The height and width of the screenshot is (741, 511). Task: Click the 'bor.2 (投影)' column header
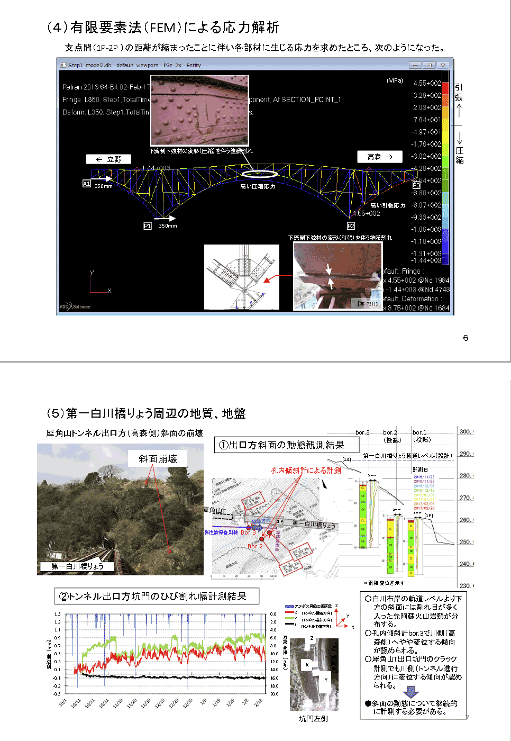[392, 436]
